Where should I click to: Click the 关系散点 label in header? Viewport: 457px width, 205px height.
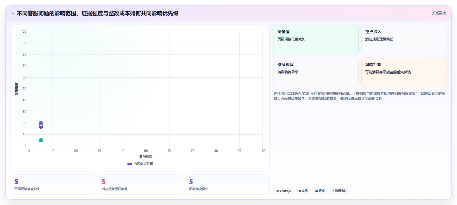pos(439,13)
